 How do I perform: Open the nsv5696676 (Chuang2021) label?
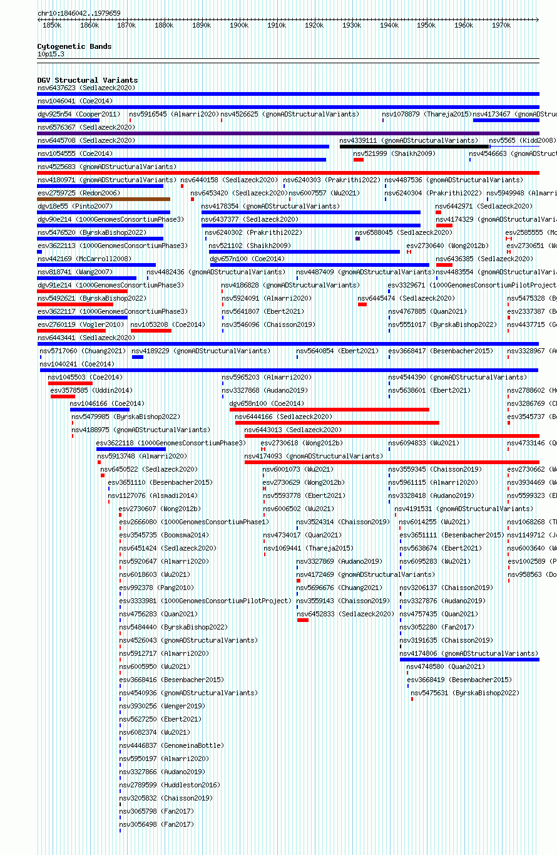[339, 588]
